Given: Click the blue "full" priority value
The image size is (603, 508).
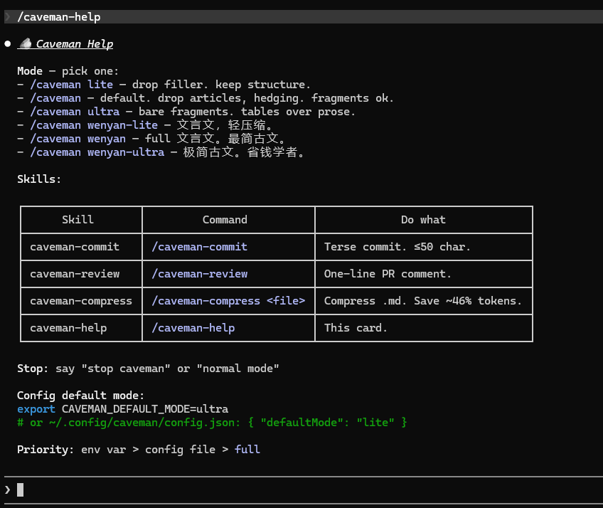Looking at the screenshot, I should click(247, 450).
